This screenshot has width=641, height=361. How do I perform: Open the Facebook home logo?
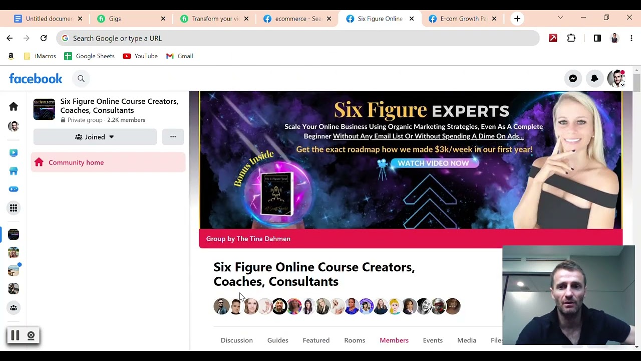36,79
